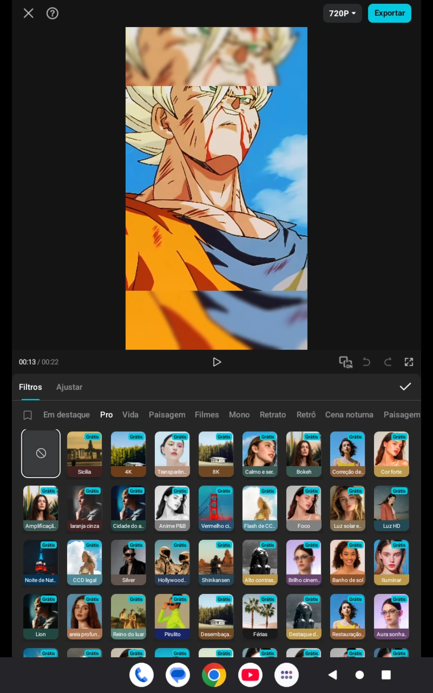
Task: Click the help question mark icon
Action: coord(53,14)
